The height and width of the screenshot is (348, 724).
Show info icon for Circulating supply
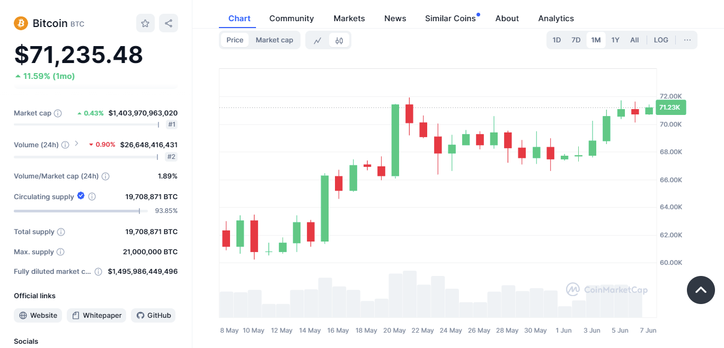coord(92,197)
